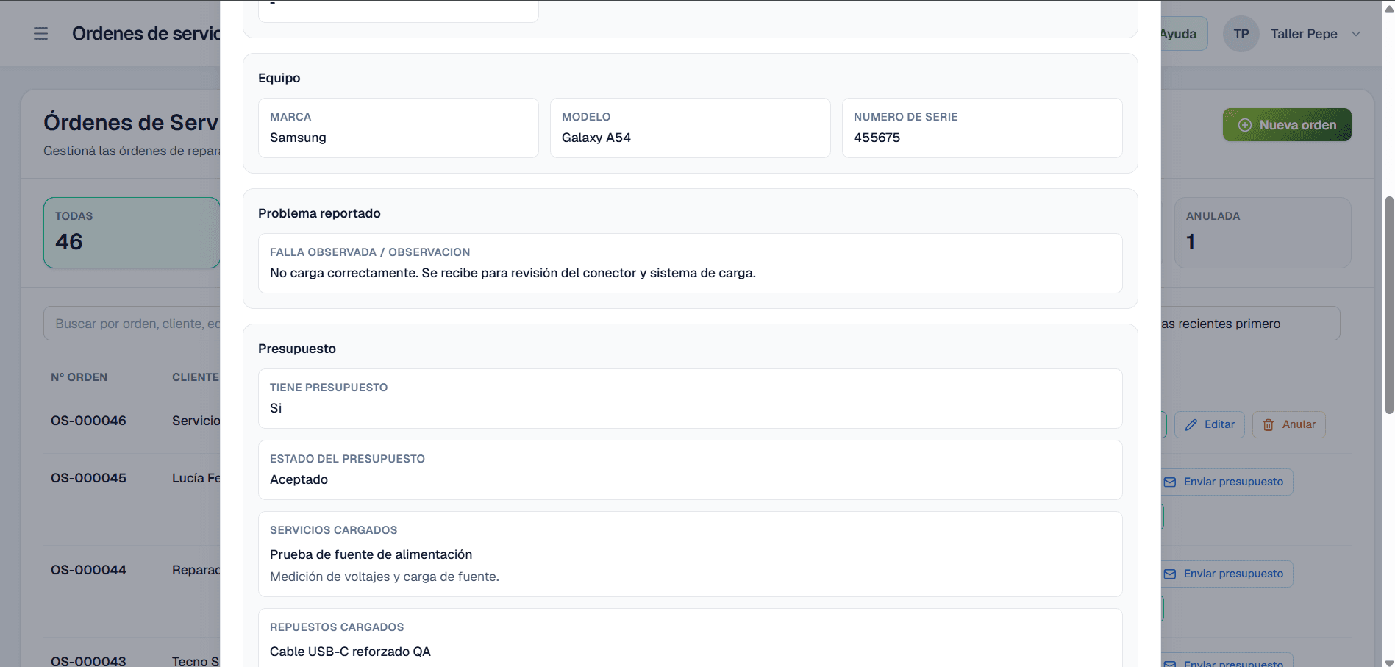Click the Galaxy A54 model value
This screenshot has height=667, width=1395.
pyautogui.click(x=596, y=138)
